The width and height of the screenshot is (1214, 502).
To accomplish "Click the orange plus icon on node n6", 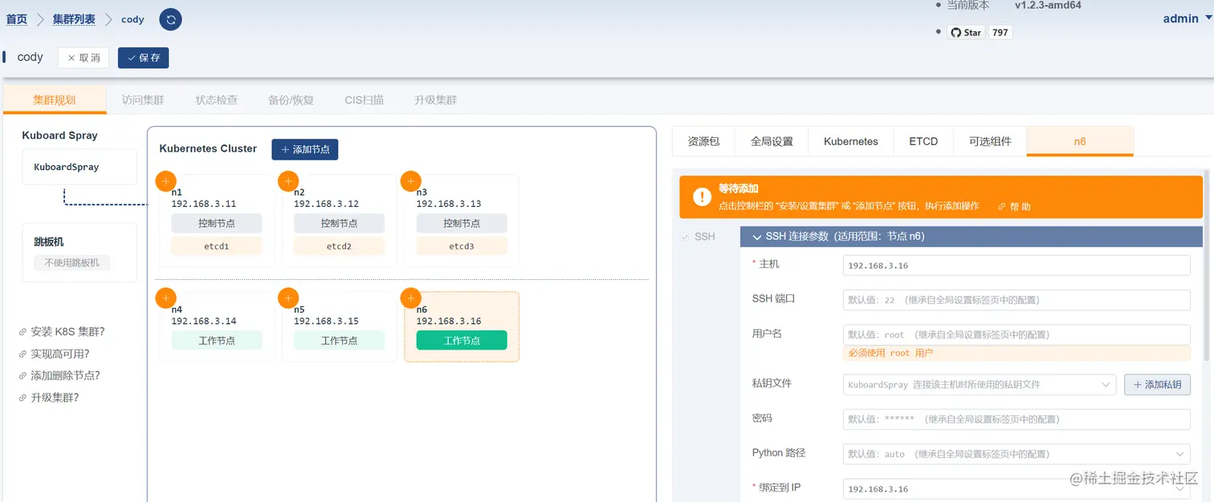I will 410,298.
